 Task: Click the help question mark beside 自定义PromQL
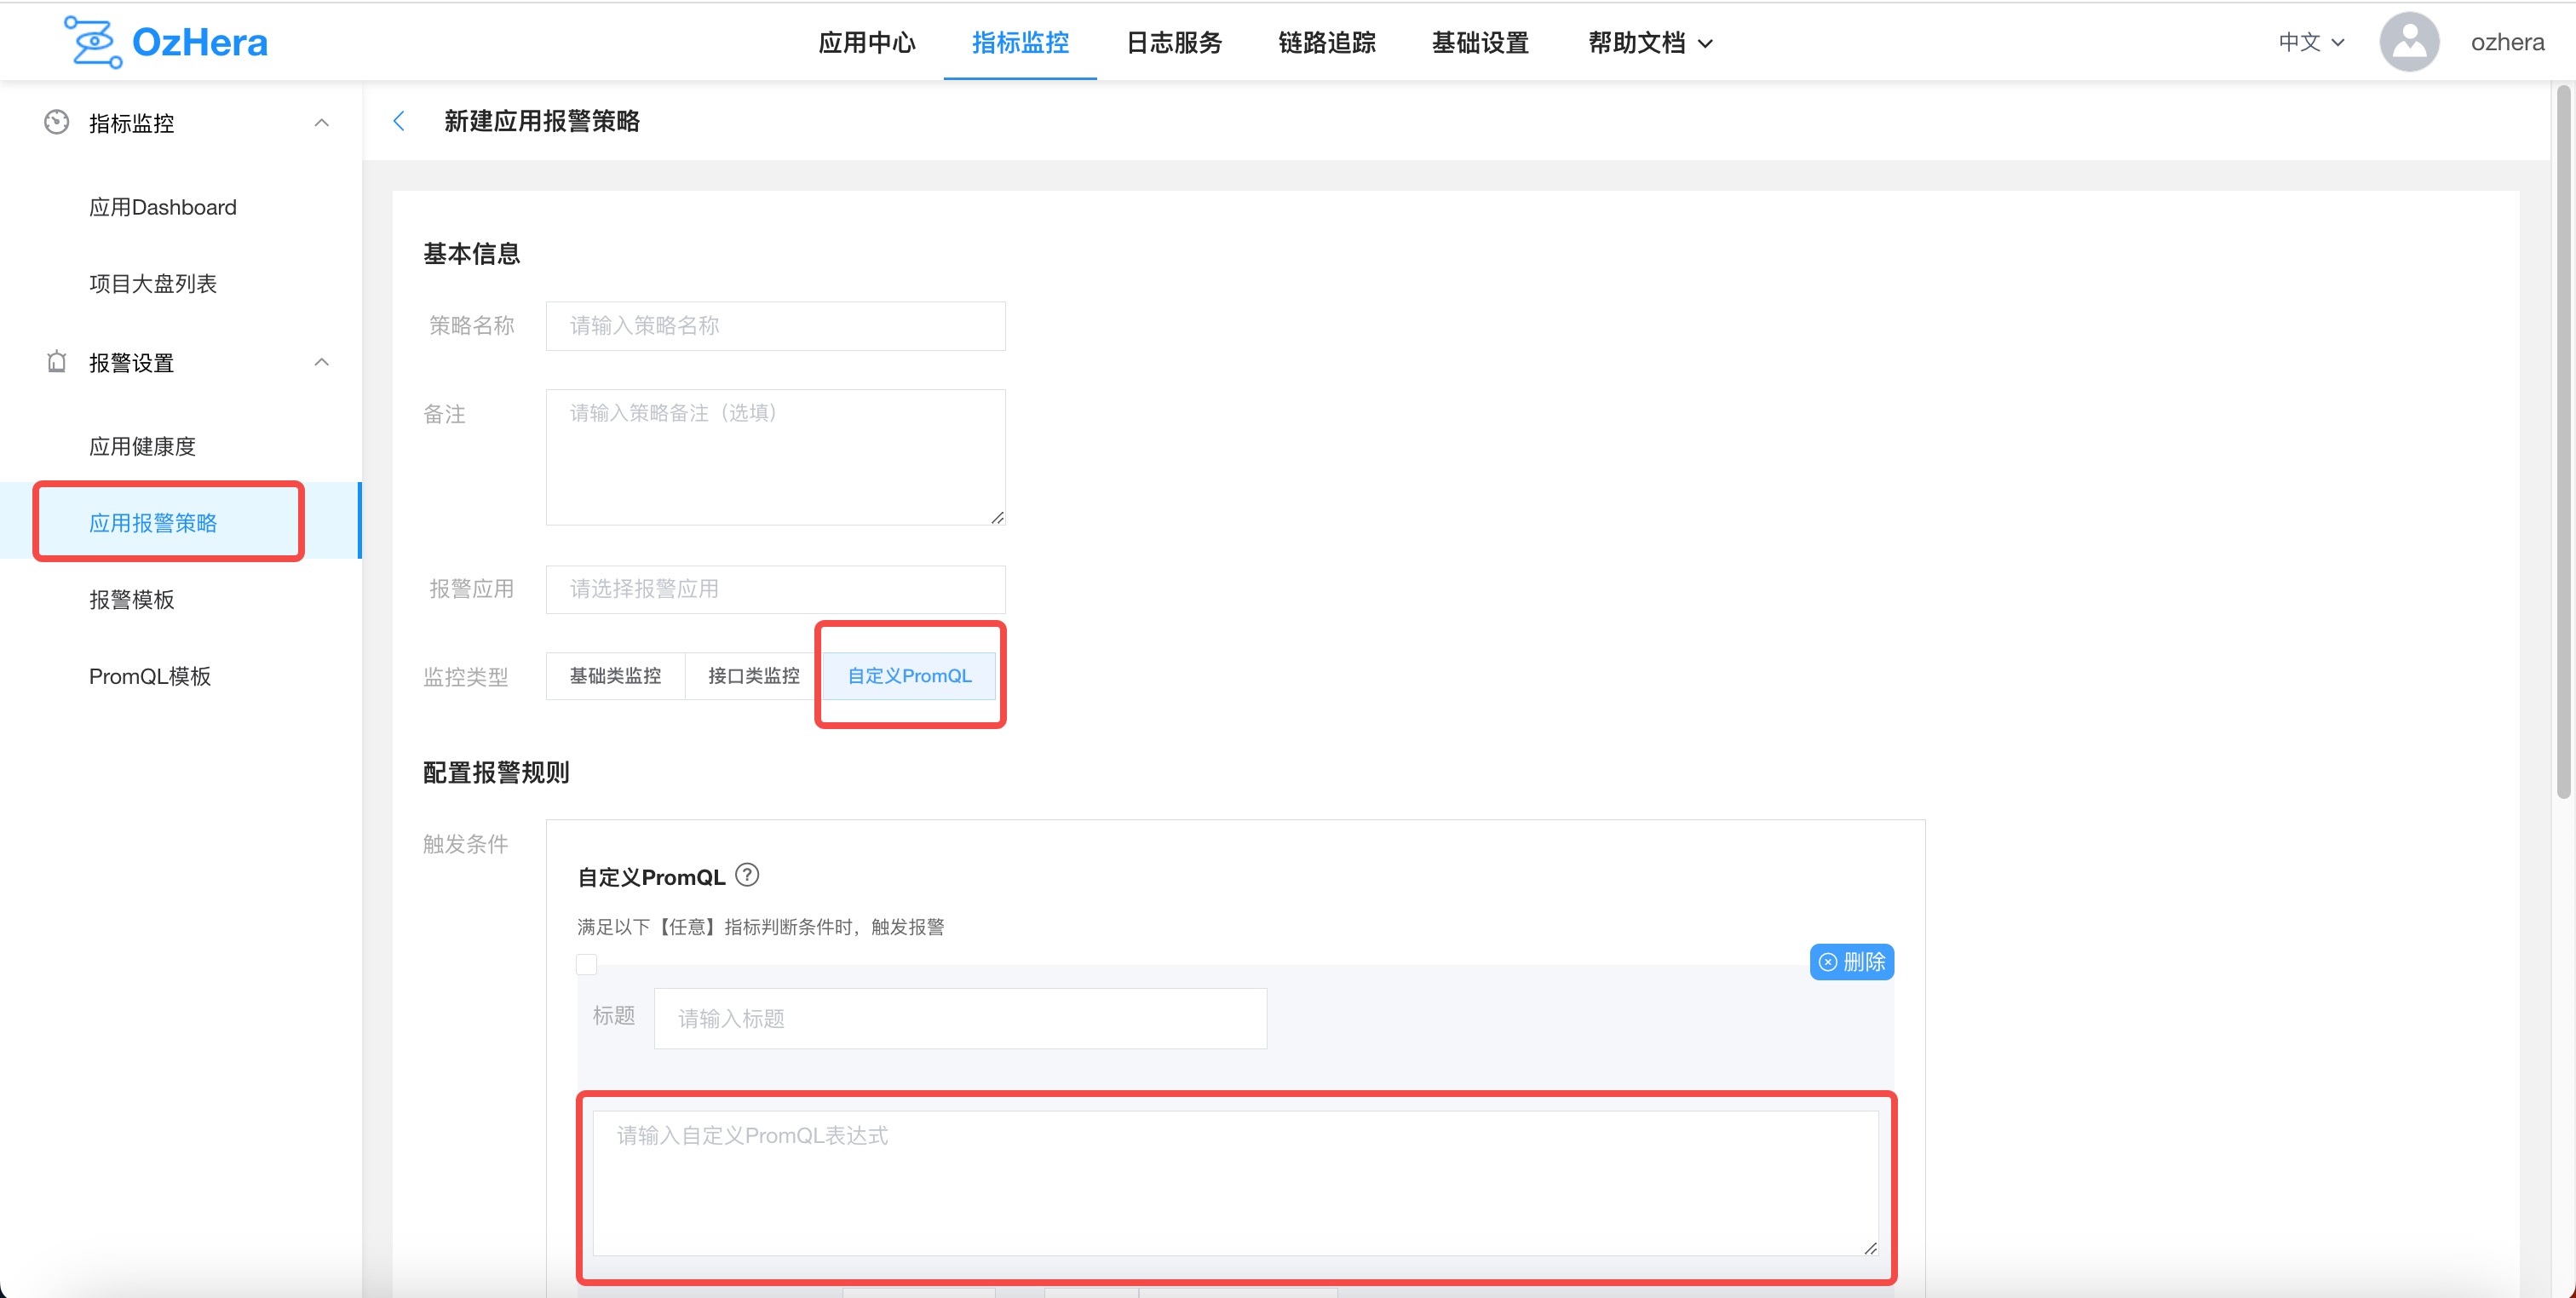pos(747,875)
